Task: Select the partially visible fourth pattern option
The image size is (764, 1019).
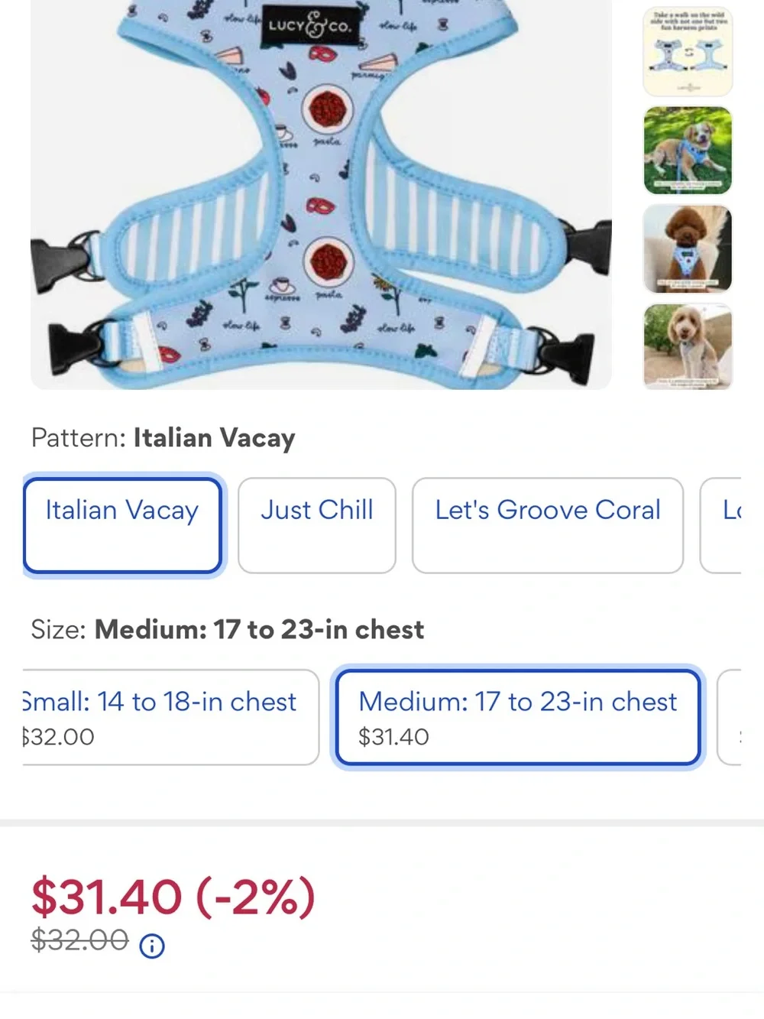Action: pyautogui.click(x=720, y=525)
